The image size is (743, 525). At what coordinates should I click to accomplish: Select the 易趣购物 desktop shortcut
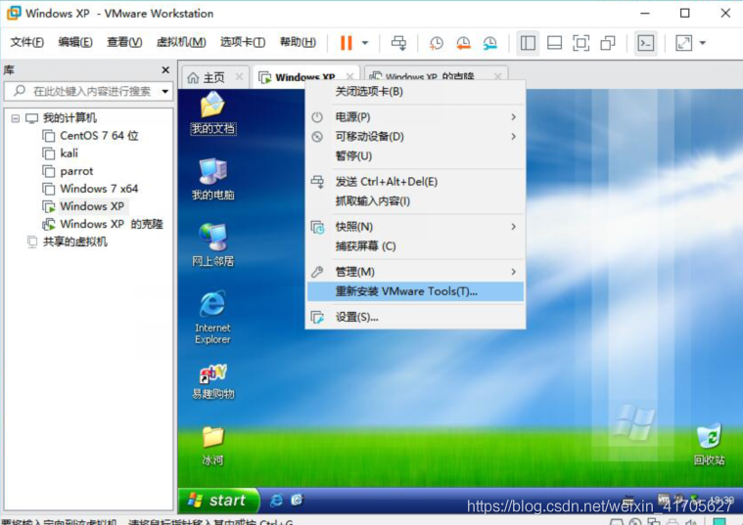tap(212, 381)
